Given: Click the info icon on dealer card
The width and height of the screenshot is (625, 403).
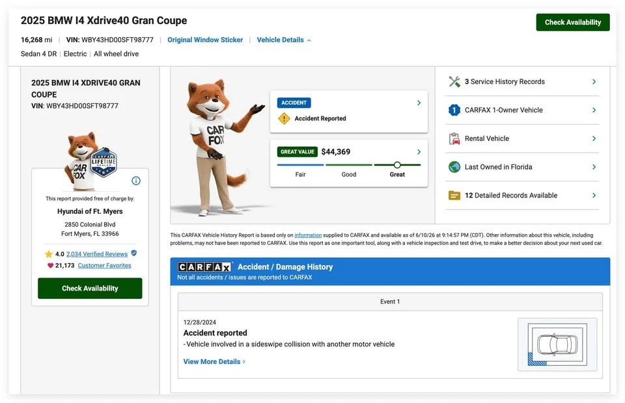Looking at the screenshot, I should click(136, 181).
